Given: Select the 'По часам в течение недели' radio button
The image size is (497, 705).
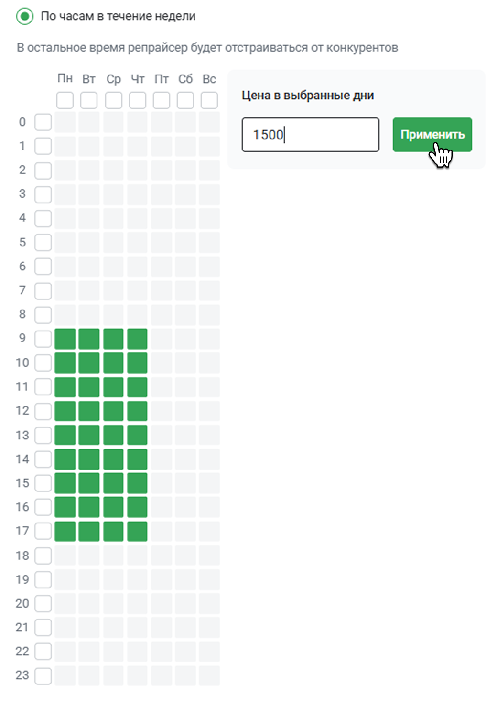Looking at the screenshot, I should click(x=25, y=16).
